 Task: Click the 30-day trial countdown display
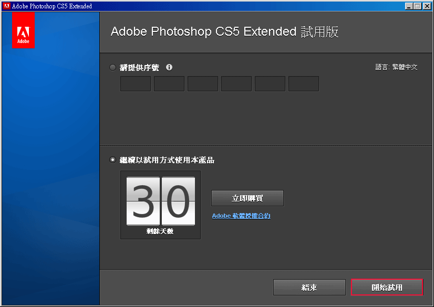161,205
